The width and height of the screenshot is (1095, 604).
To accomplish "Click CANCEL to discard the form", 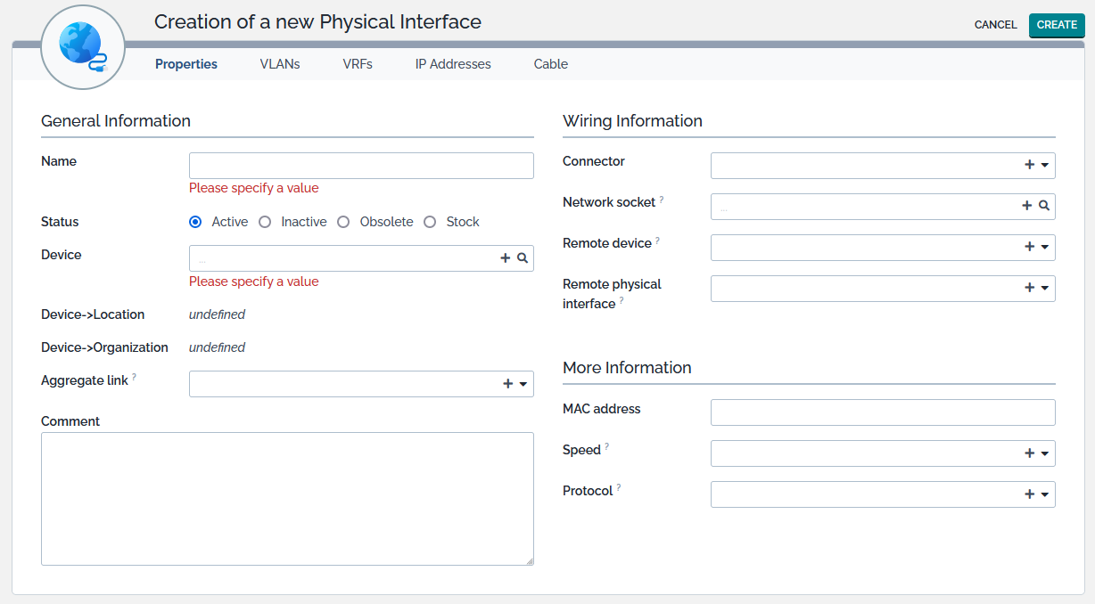I will (x=995, y=25).
